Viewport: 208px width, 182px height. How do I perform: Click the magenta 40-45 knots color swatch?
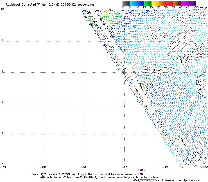click(x=184, y=3)
